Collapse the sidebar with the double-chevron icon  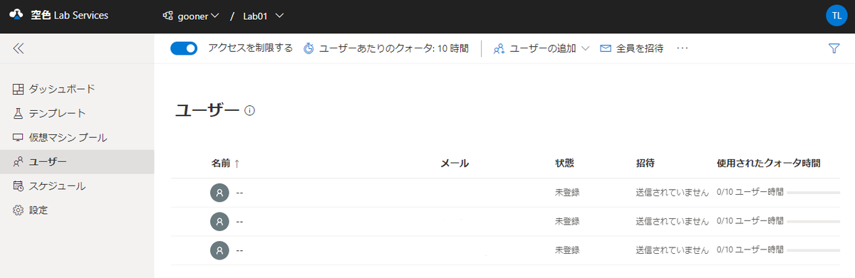click(19, 48)
